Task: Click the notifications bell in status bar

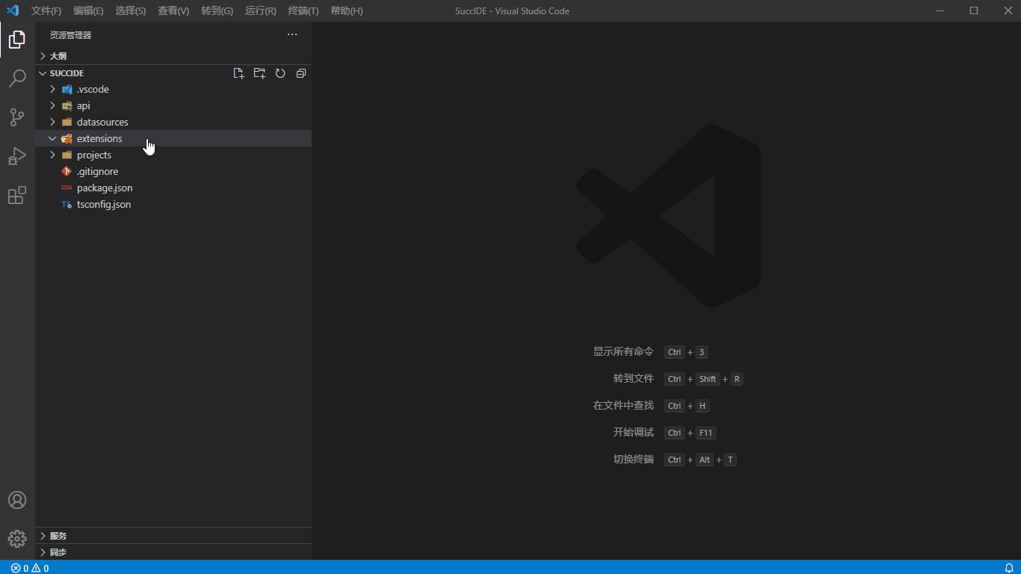Action: point(1008,568)
